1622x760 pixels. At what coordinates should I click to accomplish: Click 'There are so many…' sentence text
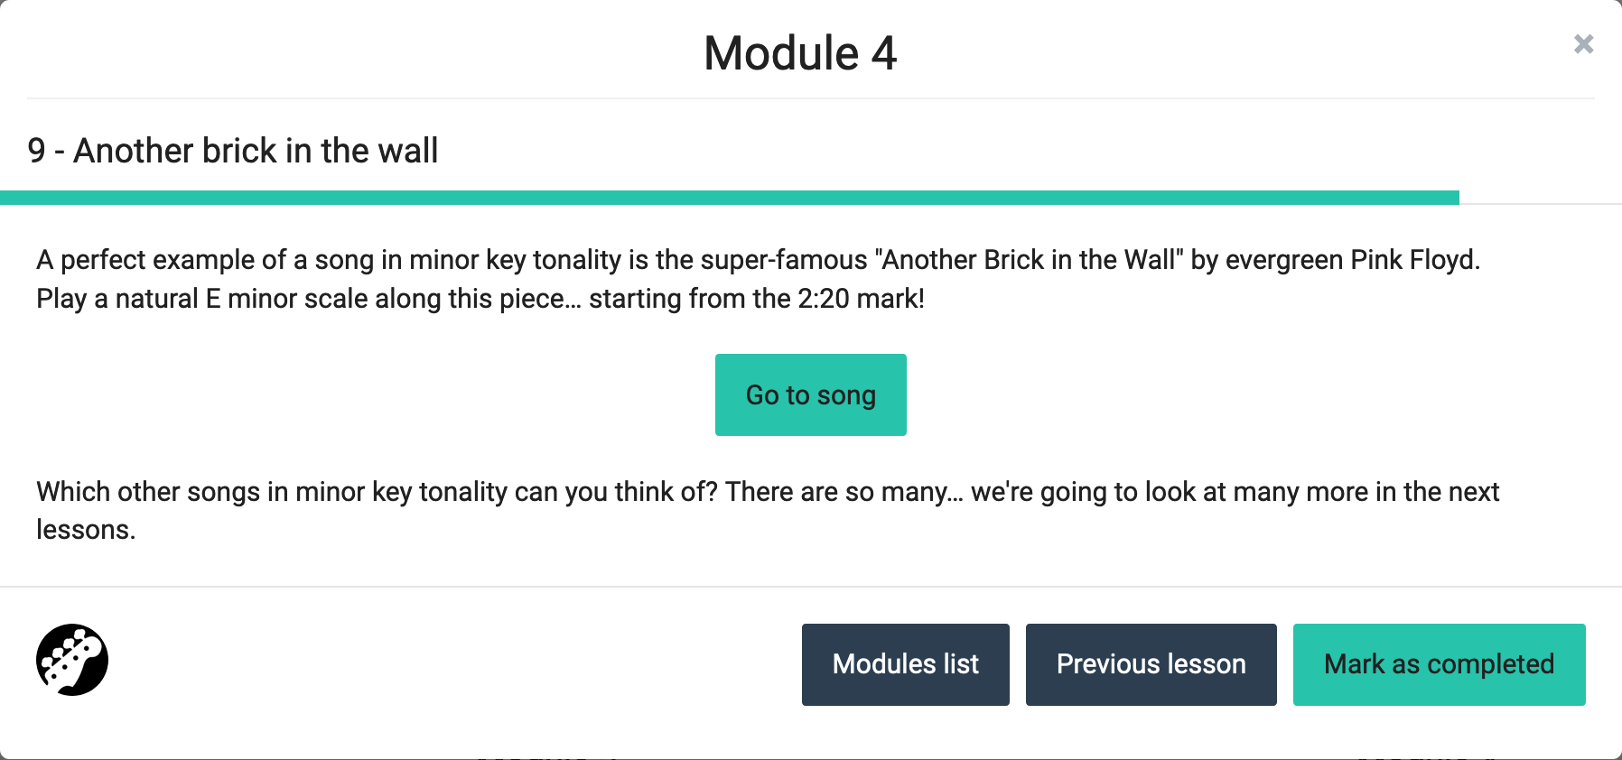[x=844, y=492]
